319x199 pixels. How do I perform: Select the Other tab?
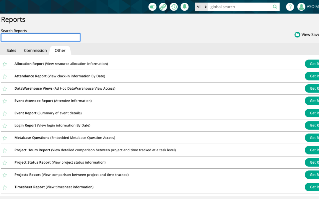(x=60, y=50)
